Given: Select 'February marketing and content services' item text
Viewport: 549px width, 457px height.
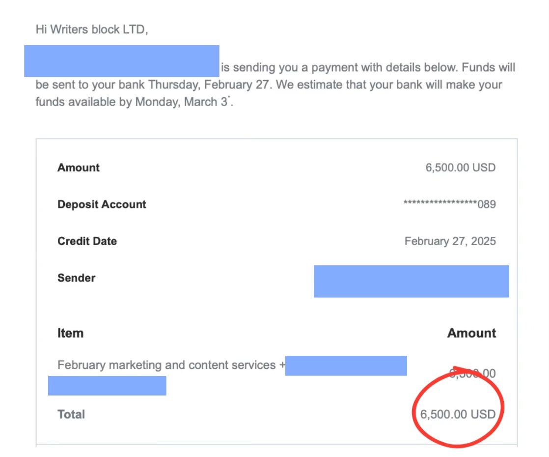Looking at the screenshot, I should (166, 365).
